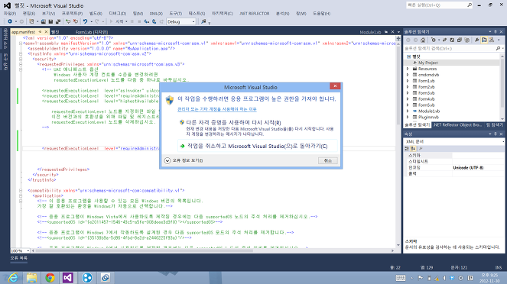Toggle Alphabetical sort in Properties panel
This screenshot has height=284, width=507.
point(413,148)
